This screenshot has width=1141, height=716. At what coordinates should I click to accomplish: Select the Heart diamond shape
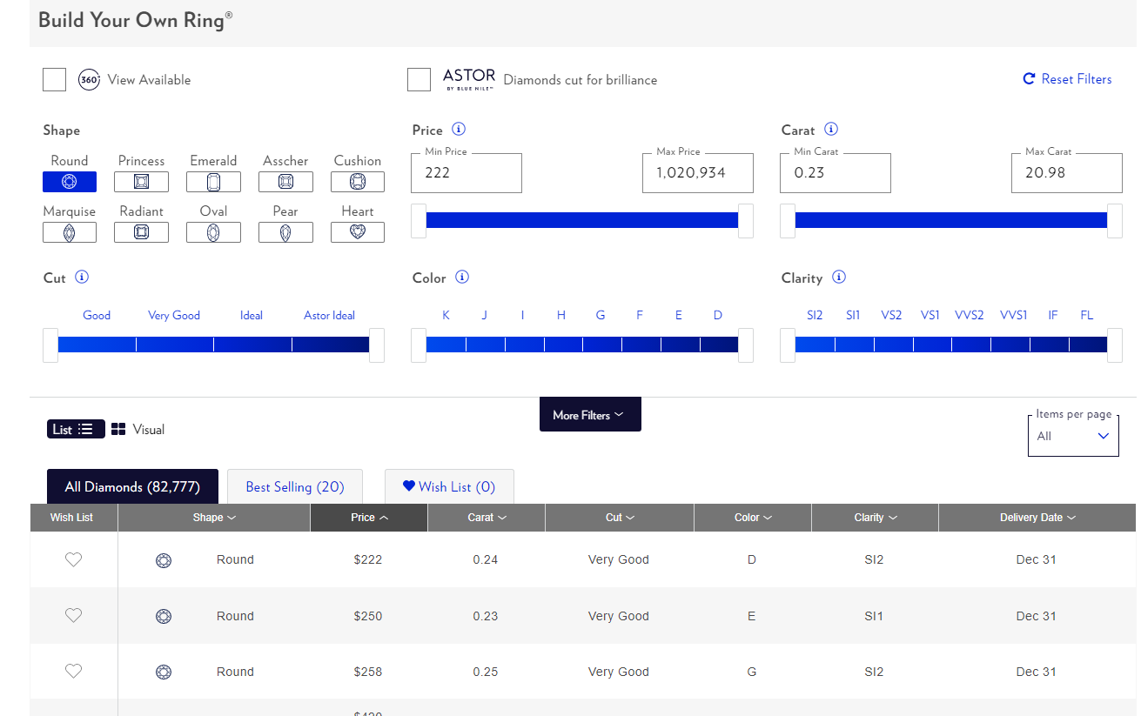pyautogui.click(x=358, y=232)
